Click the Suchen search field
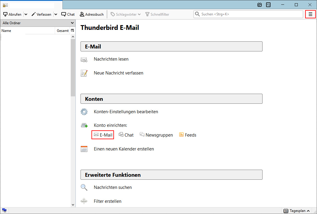Viewport: 317px width, 214px height. tap(248, 14)
